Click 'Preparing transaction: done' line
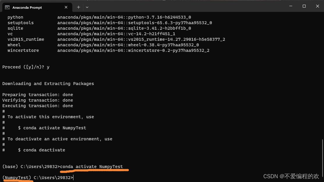Viewport: 324px width, 182px height. point(38,95)
